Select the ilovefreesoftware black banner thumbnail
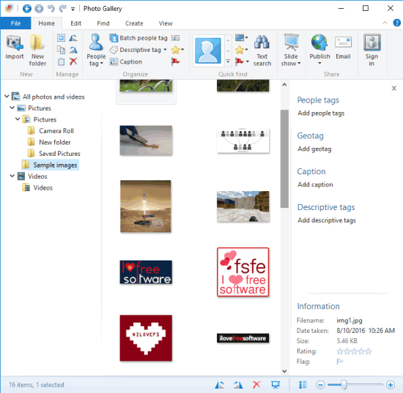 (x=243, y=338)
